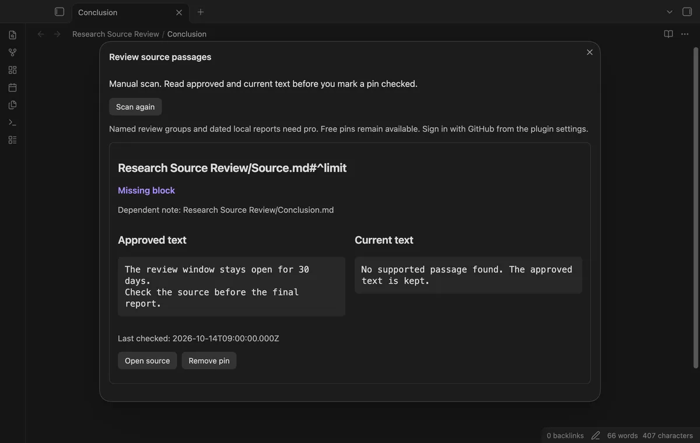This screenshot has width=700, height=443.
Task: Open command palette terminal icon
Action: coord(12,122)
